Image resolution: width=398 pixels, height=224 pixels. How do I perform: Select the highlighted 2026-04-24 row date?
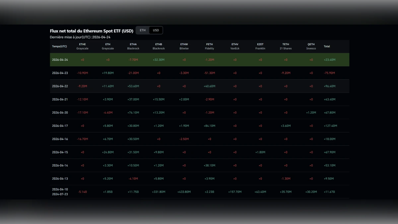(x=60, y=60)
